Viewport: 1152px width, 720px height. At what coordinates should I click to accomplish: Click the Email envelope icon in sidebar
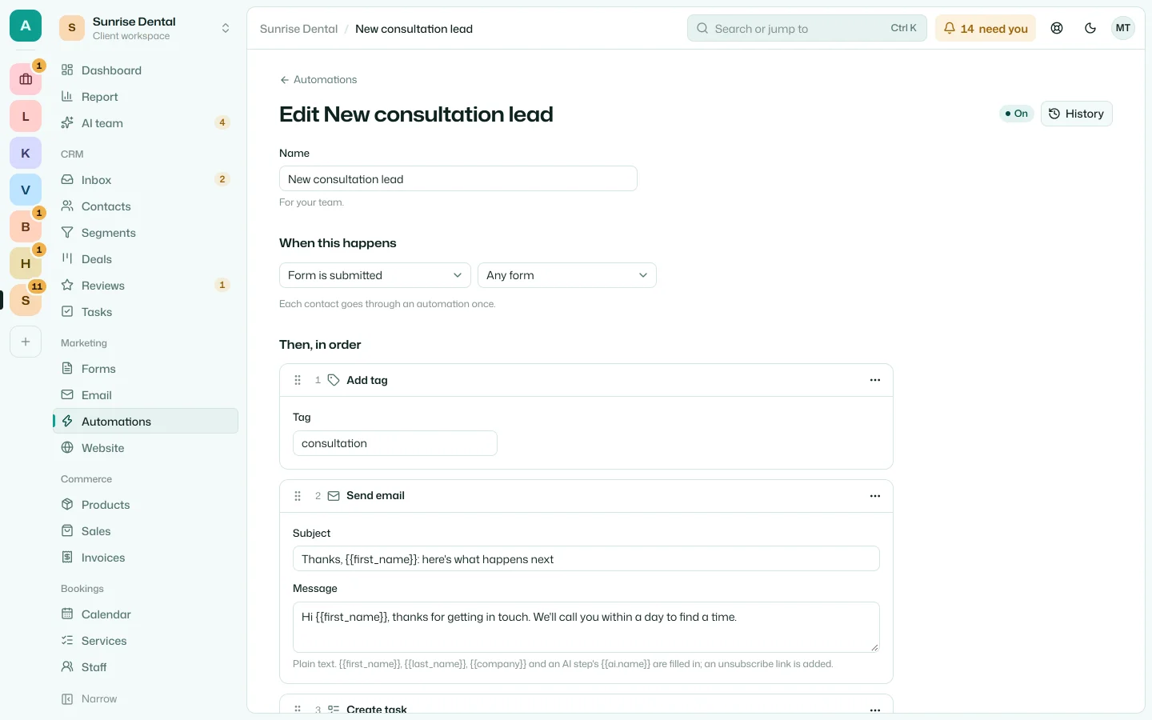pyautogui.click(x=67, y=395)
